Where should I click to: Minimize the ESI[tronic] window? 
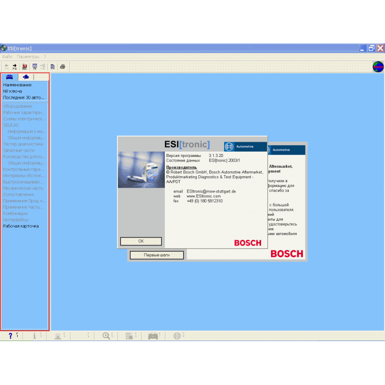(363, 48)
